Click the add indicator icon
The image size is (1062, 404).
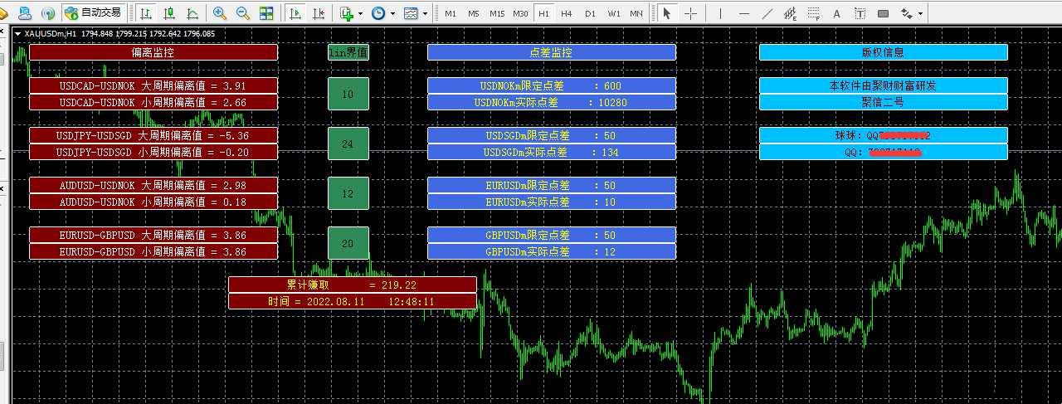pyautogui.click(x=347, y=13)
